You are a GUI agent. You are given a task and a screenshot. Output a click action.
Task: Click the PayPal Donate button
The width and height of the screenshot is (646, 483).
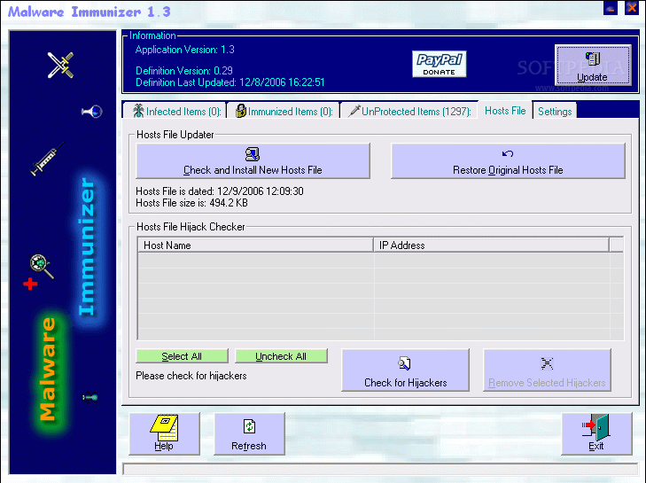pos(440,64)
